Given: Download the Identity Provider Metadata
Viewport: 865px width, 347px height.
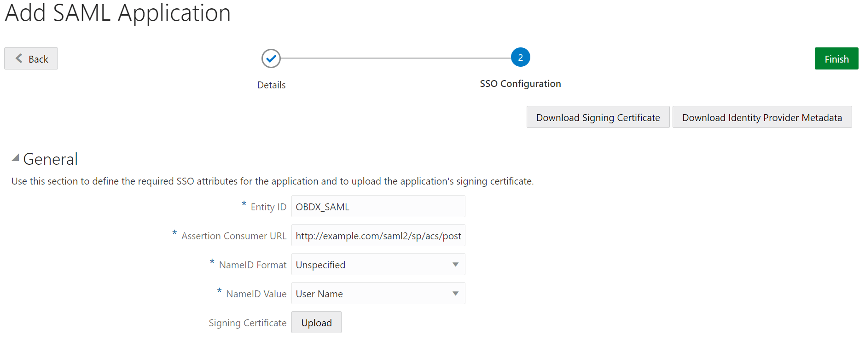Looking at the screenshot, I should coord(761,117).
